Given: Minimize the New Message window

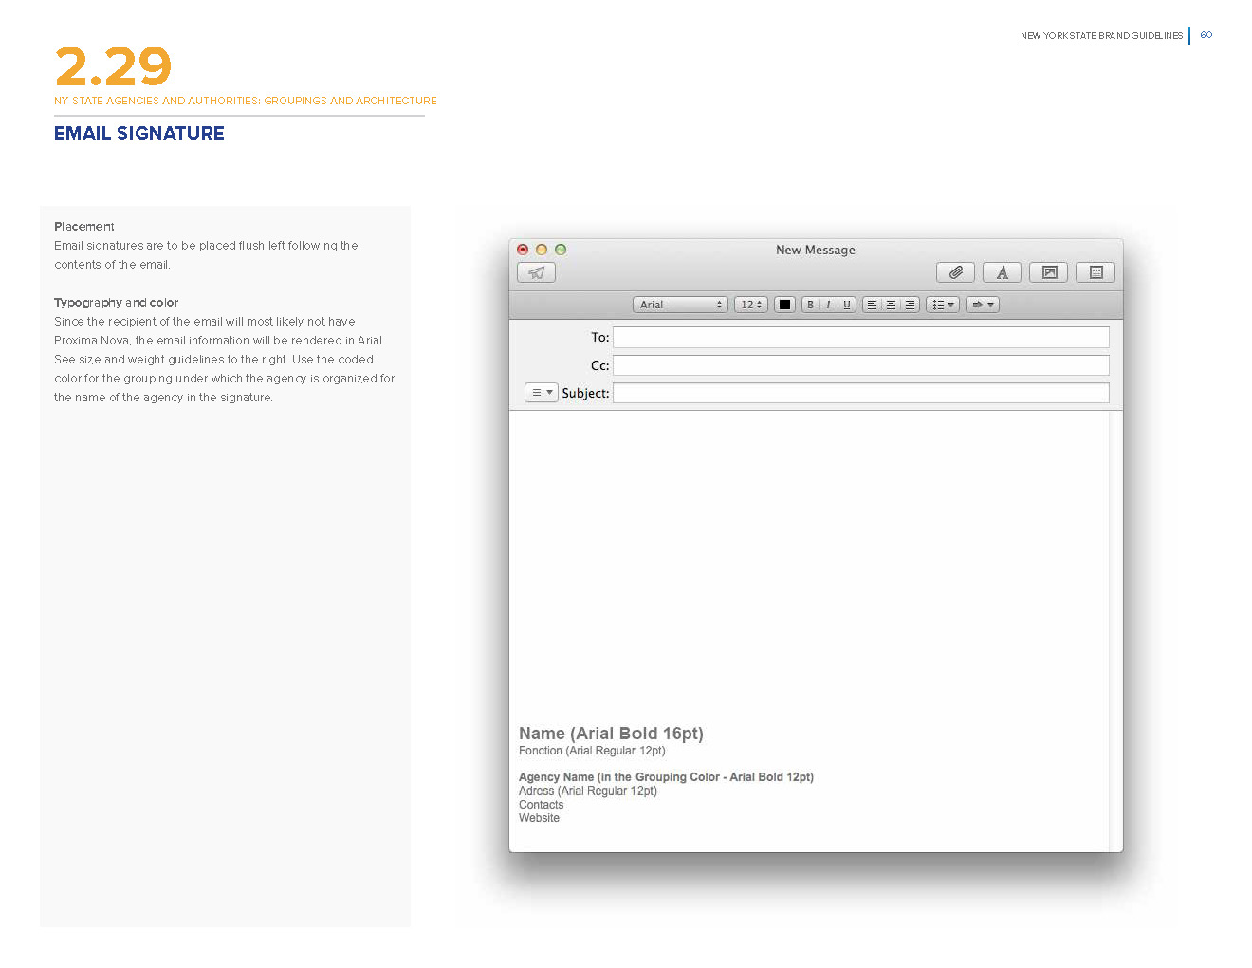Looking at the screenshot, I should click(x=542, y=250).
